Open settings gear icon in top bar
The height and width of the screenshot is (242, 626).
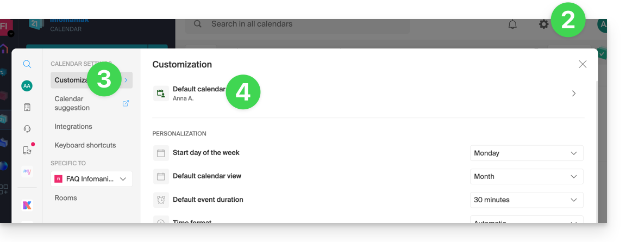pyautogui.click(x=543, y=24)
